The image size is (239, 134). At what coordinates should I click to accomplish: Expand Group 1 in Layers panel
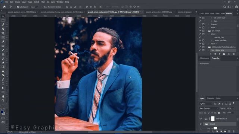click(204, 124)
